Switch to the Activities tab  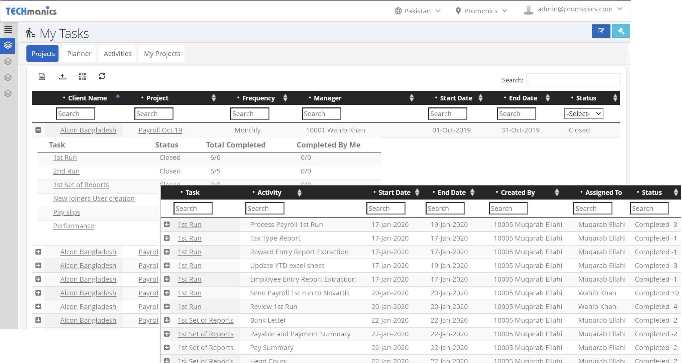(x=117, y=54)
